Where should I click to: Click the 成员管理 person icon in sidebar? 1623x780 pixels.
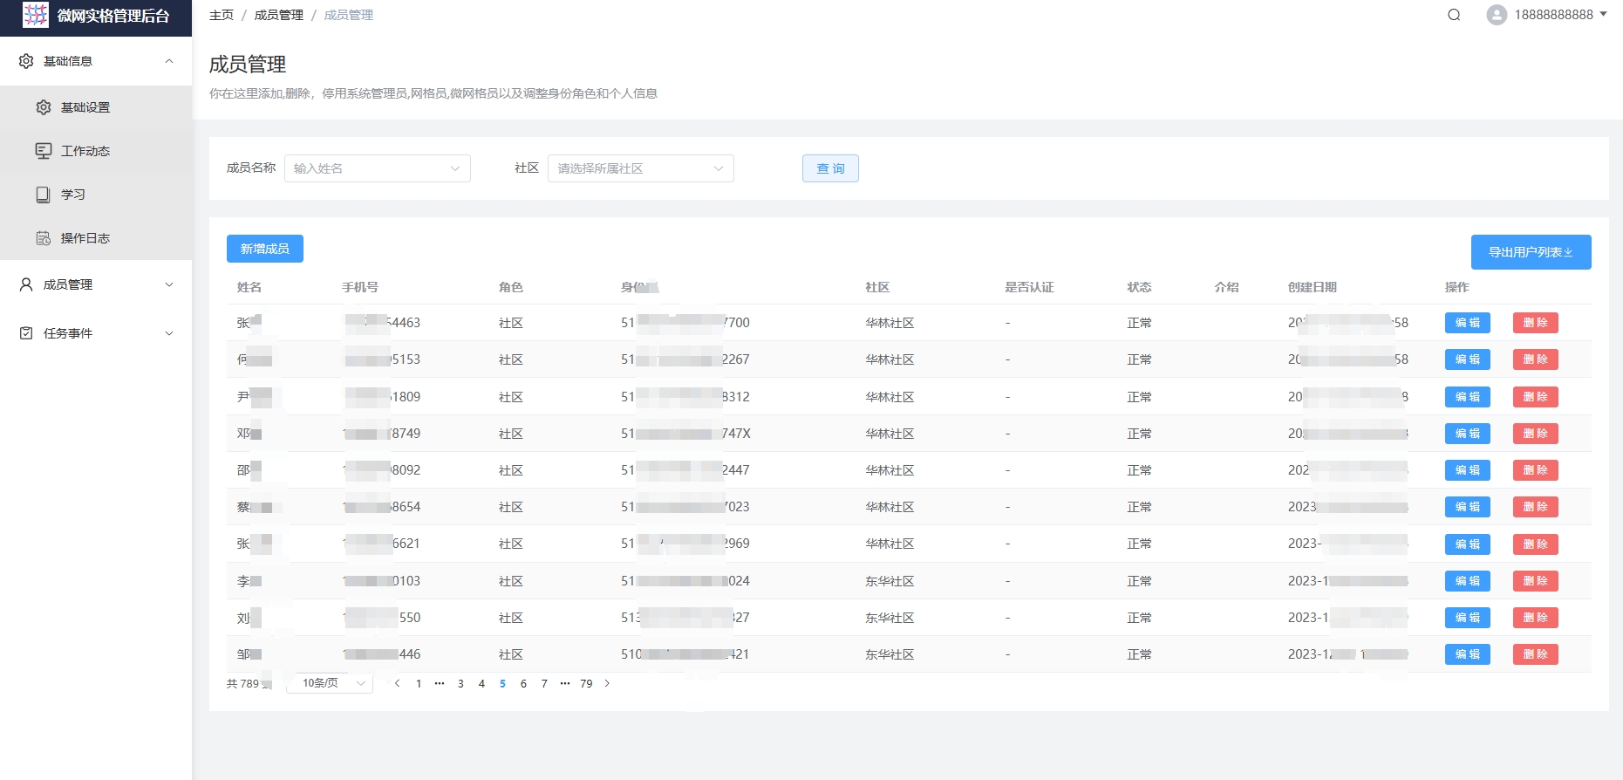pyautogui.click(x=26, y=284)
